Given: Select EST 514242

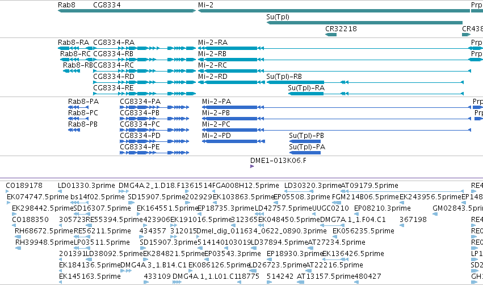Looking at the screenshot, I should click(280, 276).
